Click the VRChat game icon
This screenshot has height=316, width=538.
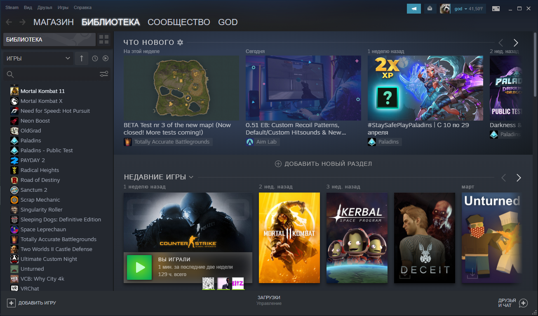point(14,288)
